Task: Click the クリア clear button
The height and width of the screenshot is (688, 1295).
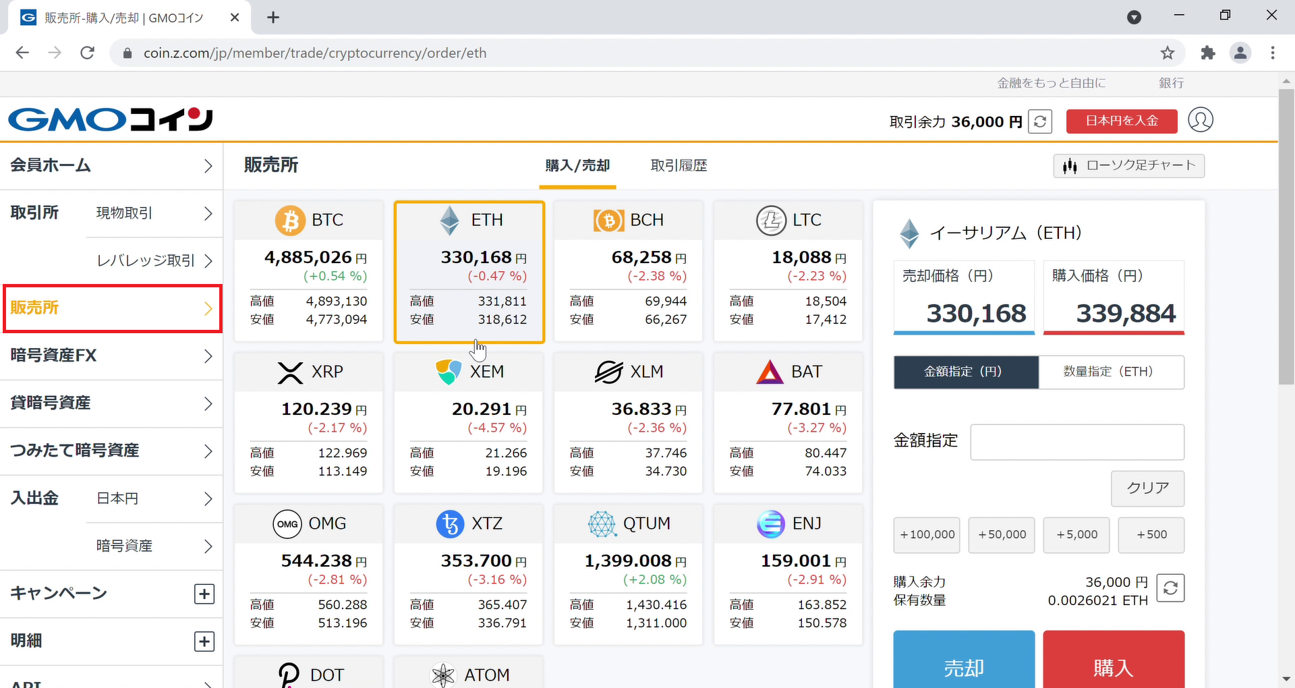Action: (x=1147, y=488)
